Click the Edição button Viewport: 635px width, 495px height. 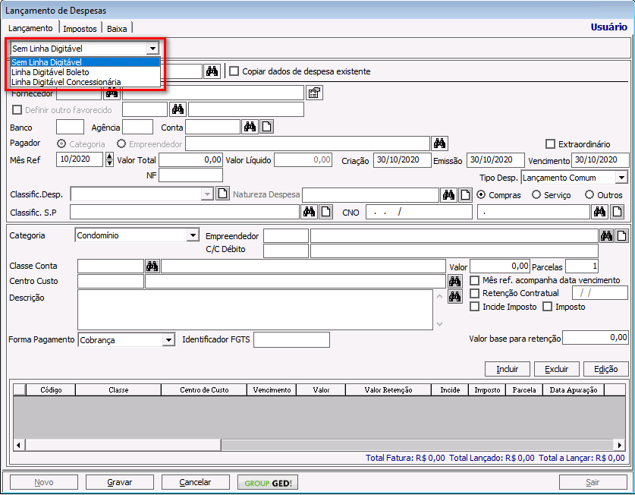point(606,369)
